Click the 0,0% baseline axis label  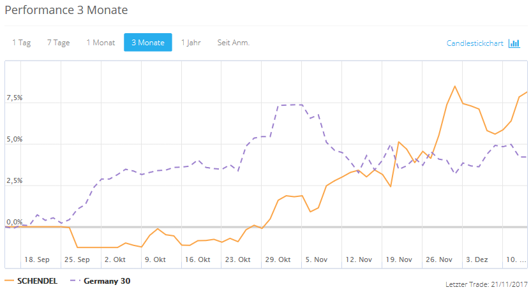point(15,222)
